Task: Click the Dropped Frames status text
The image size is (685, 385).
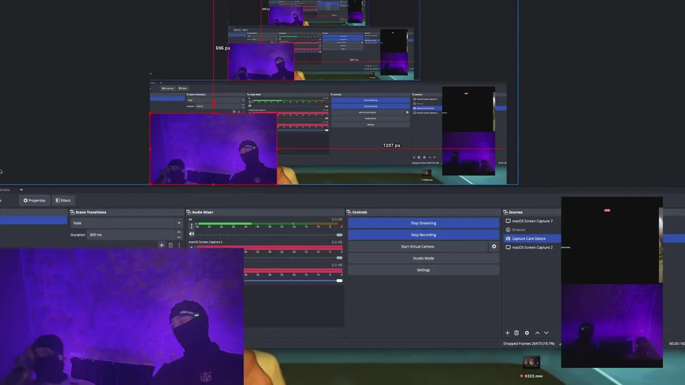Action: tap(530, 344)
